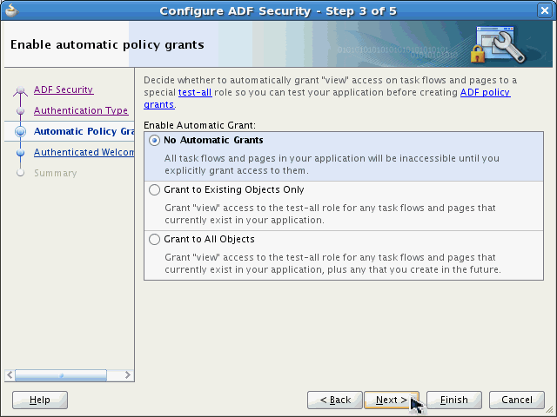Click the 'Enable automatic policy grants' heading
The height and width of the screenshot is (417, 557).
point(107,44)
